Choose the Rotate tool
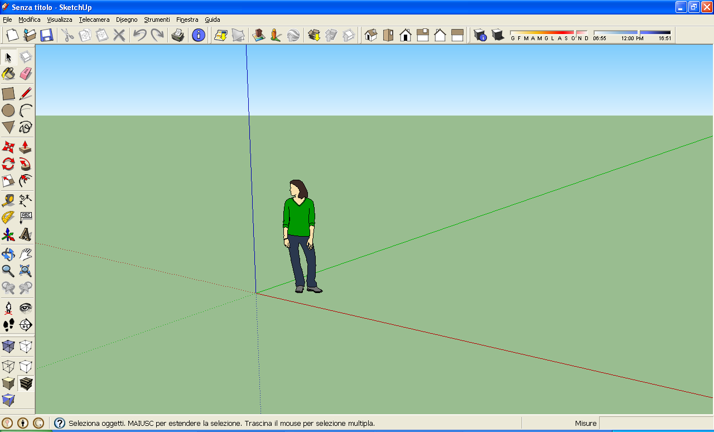714x432 pixels. point(8,164)
